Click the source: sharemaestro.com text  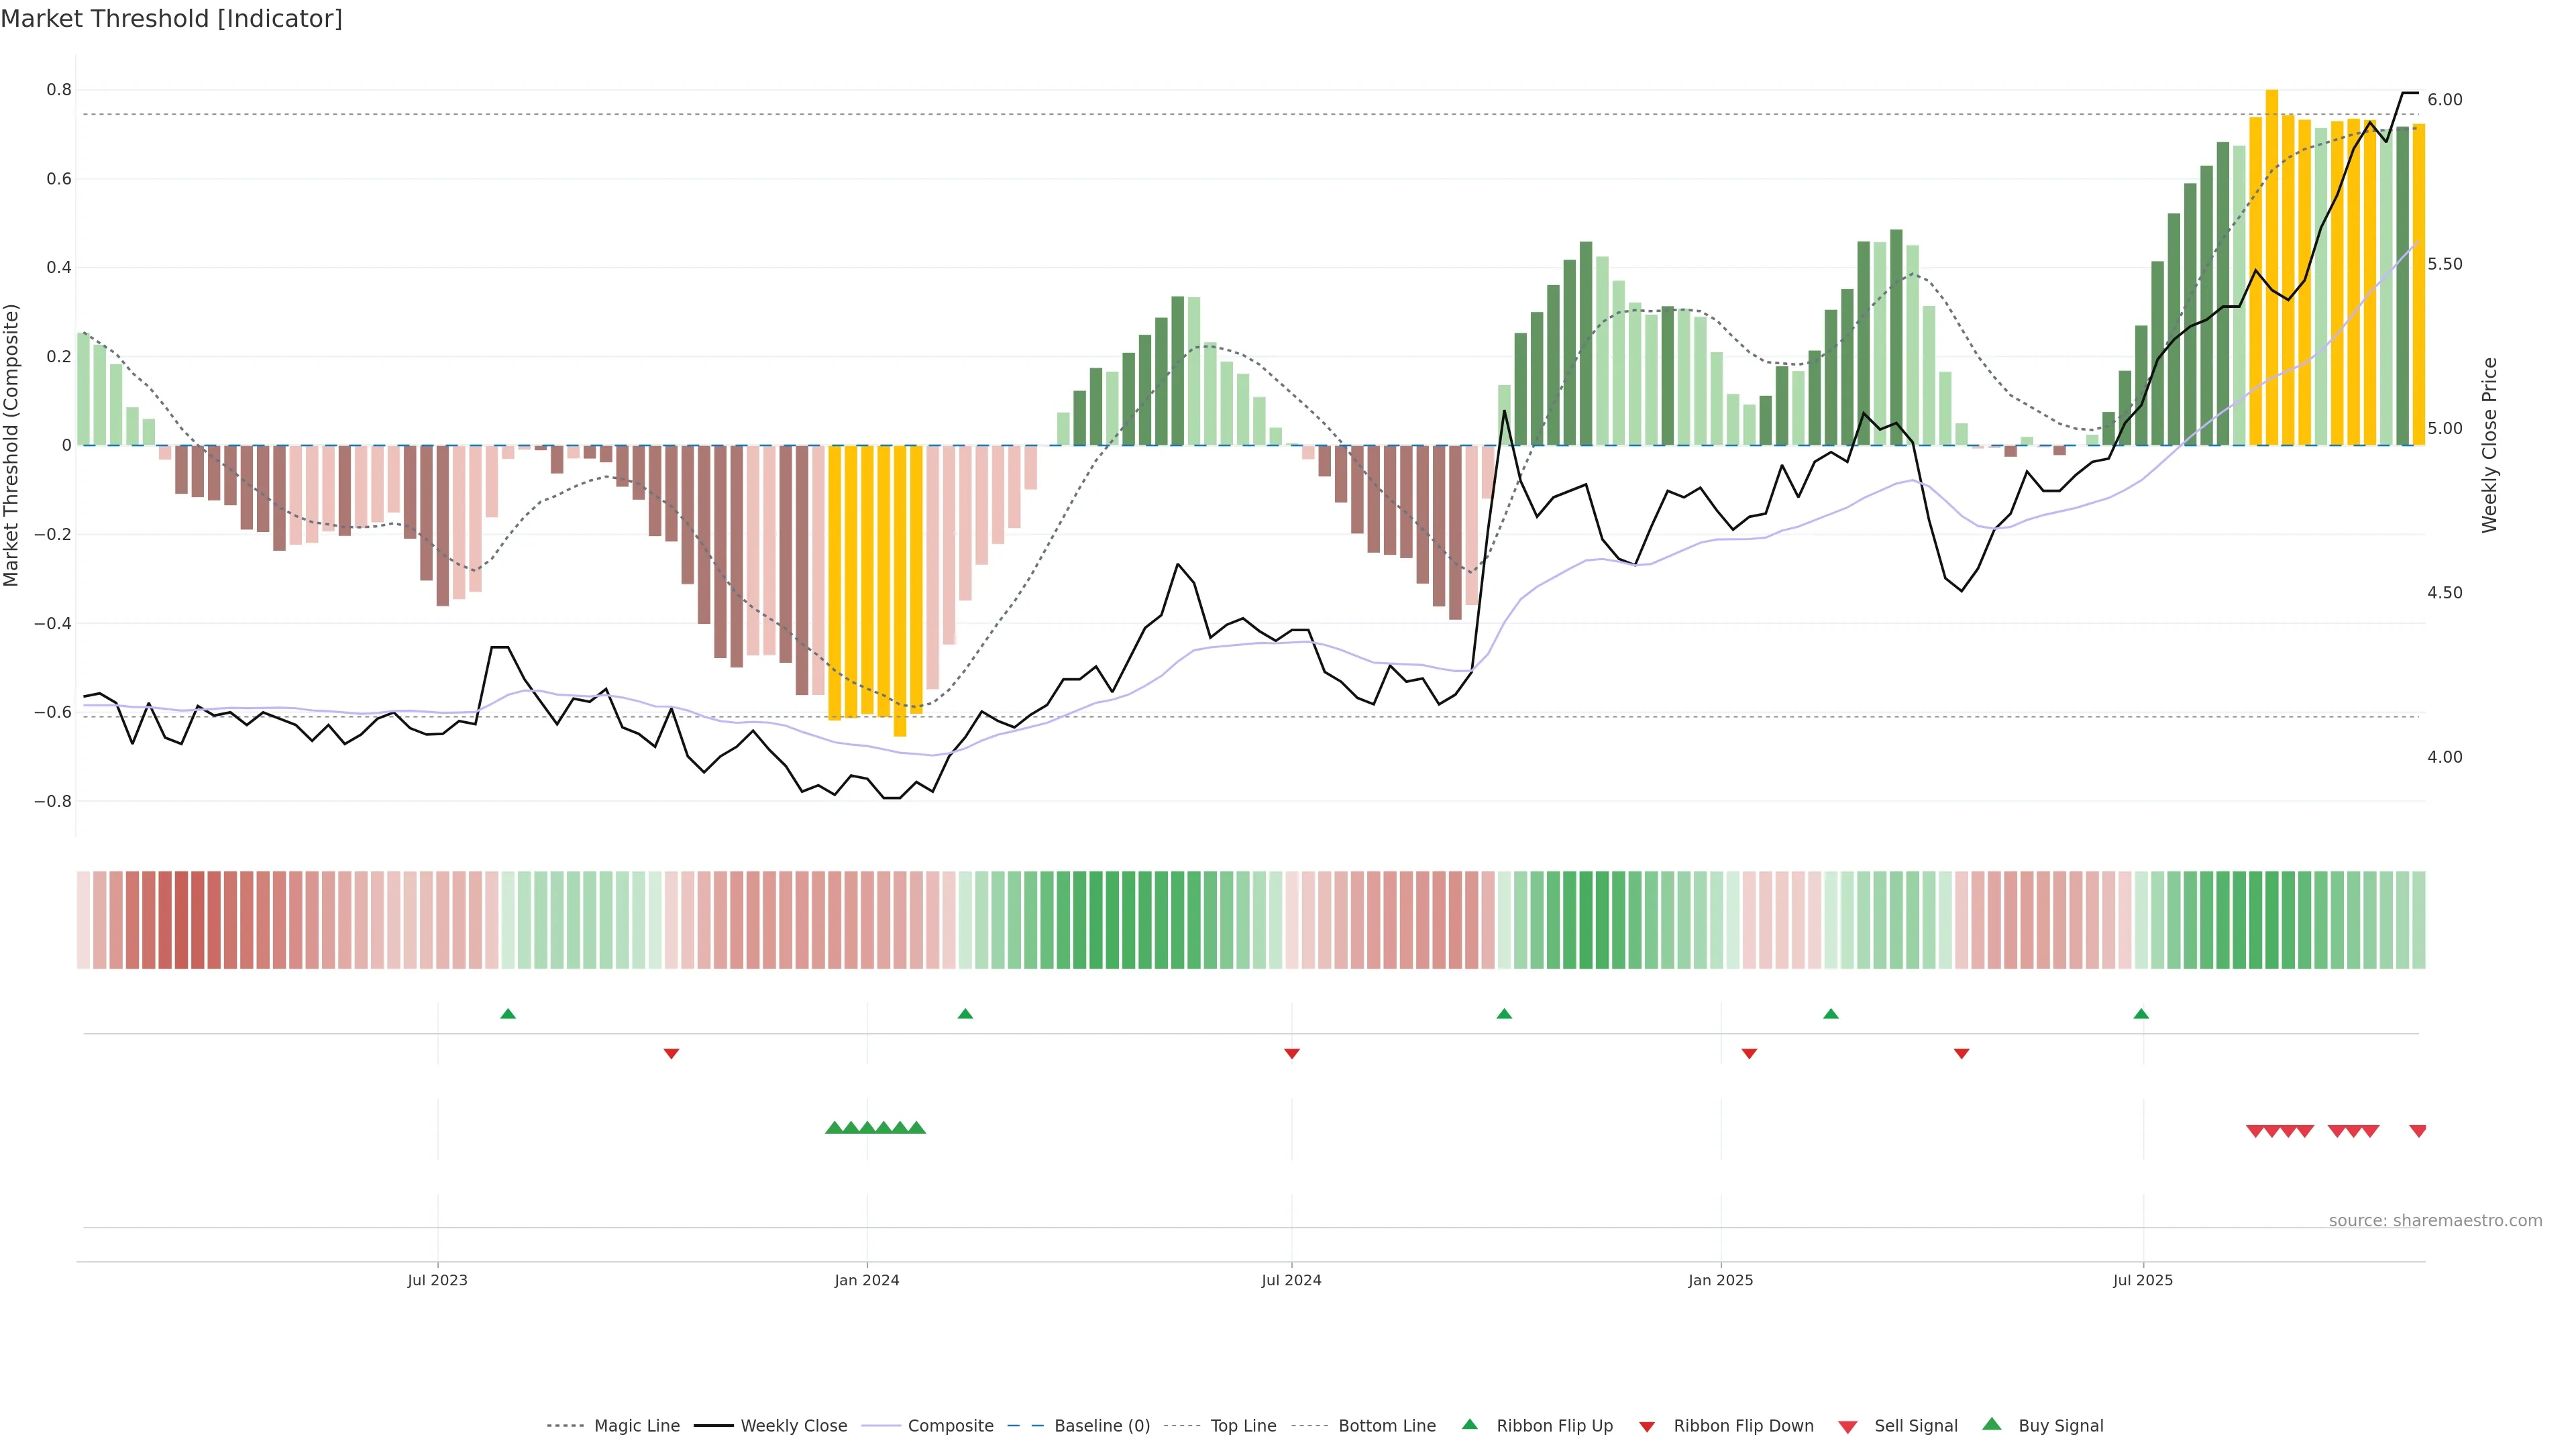tap(2435, 1220)
